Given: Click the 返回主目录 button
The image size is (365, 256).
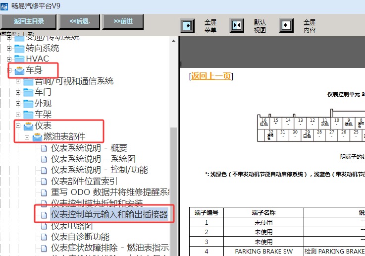Looking at the screenshot, I should click(x=29, y=21).
